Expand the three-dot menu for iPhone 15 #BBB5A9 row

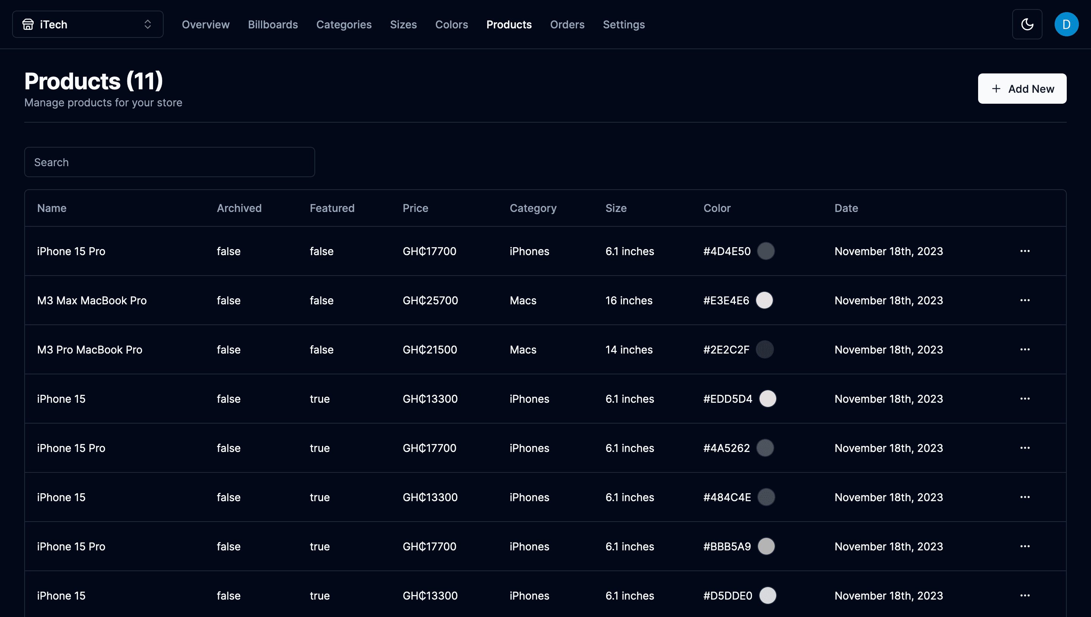click(1024, 546)
